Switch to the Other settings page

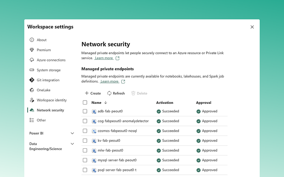pyautogui.click(x=41, y=120)
